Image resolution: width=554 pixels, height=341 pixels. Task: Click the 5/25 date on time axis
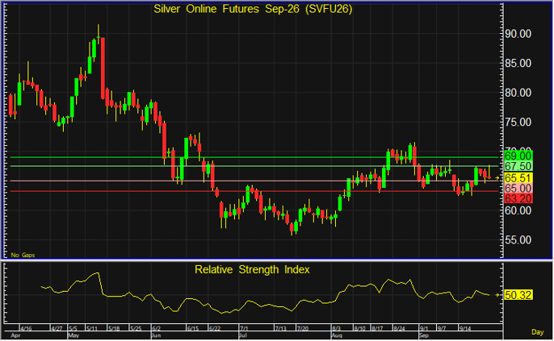click(x=136, y=328)
